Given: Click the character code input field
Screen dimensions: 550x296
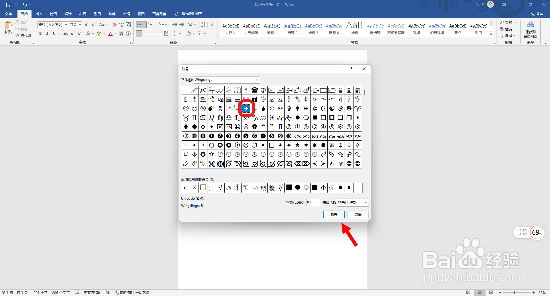Looking at the screenshot, I should click(x=313, y=203).
